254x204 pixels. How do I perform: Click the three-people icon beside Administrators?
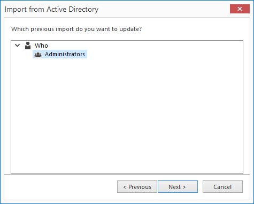[38, 55]
